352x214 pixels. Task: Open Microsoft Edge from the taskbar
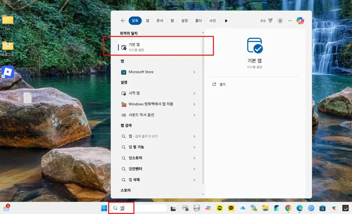[x=299, y=208]
